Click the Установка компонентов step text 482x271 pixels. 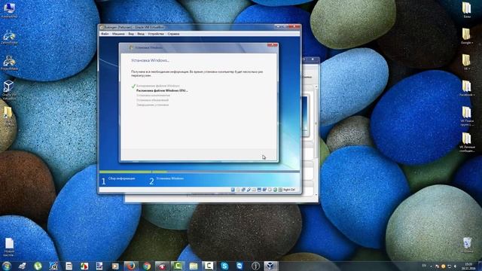tap(153, 96)
